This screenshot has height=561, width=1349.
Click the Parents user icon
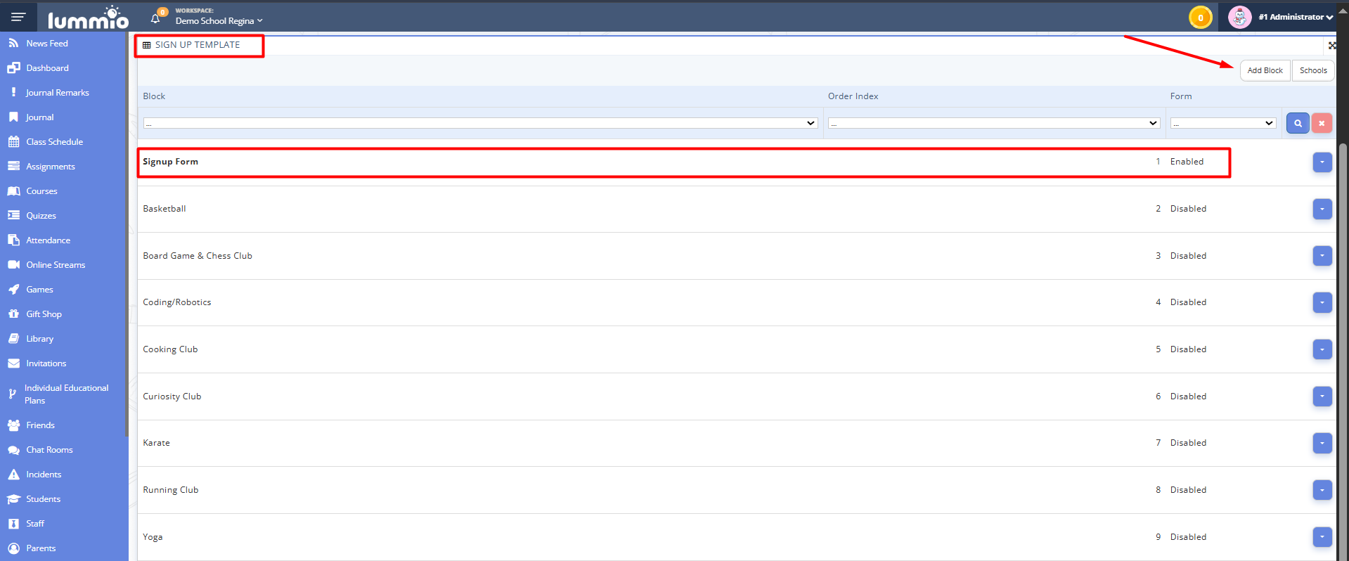click(13, 548)
